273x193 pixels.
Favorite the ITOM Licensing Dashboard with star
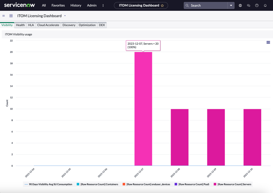coord(162,5)
